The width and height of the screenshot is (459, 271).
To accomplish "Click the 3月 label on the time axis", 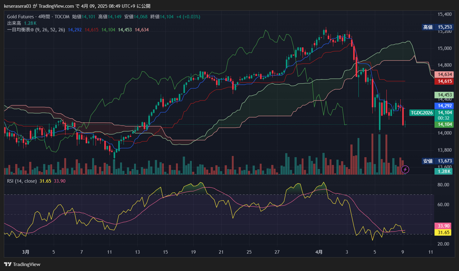I will tap(25, 252).
